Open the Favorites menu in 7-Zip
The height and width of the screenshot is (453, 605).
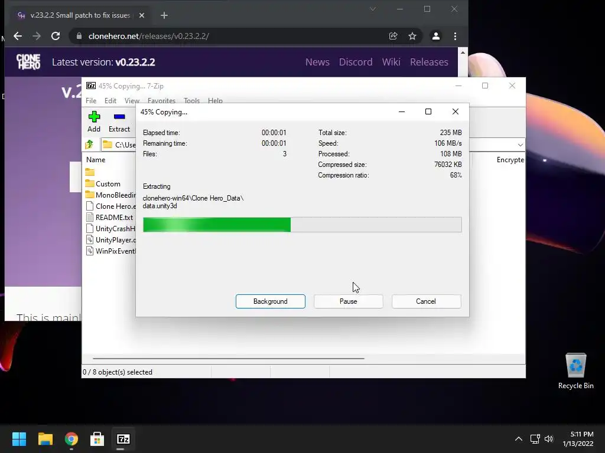[x=161, y=100]
